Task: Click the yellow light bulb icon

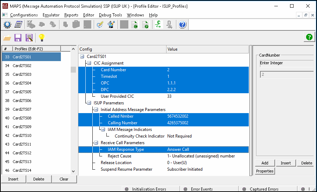Action: 42,37
